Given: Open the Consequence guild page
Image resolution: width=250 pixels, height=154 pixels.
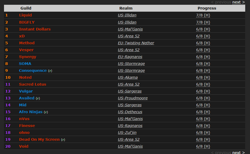Looking at the screenshot, I should [33, 71].
